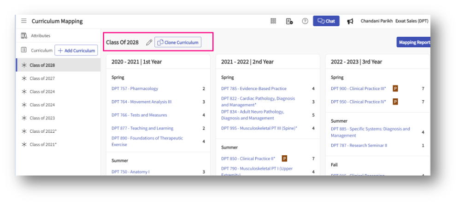Open DPT 785 - Evidence-Based Practice link

point(253,89)
